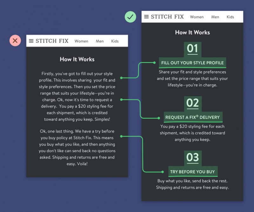
Task: Select Kids tab in left mockup
Action: (115, 41)
